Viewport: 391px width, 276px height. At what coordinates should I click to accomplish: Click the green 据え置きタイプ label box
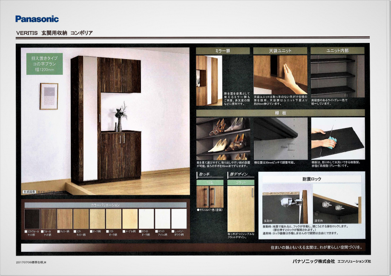[44, 64]
